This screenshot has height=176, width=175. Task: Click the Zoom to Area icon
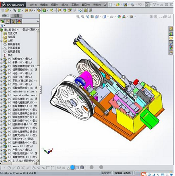(x=83, y=17)
